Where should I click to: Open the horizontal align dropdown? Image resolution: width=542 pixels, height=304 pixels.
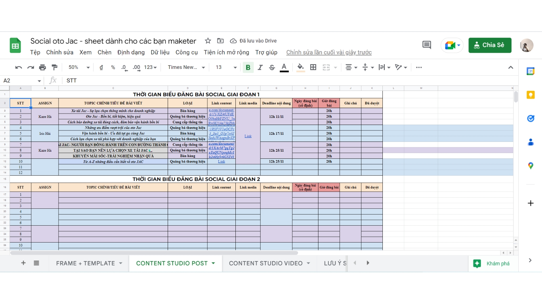click(351, 68)
